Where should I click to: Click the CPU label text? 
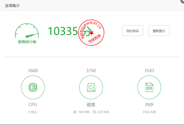click(x=33, y=104)
